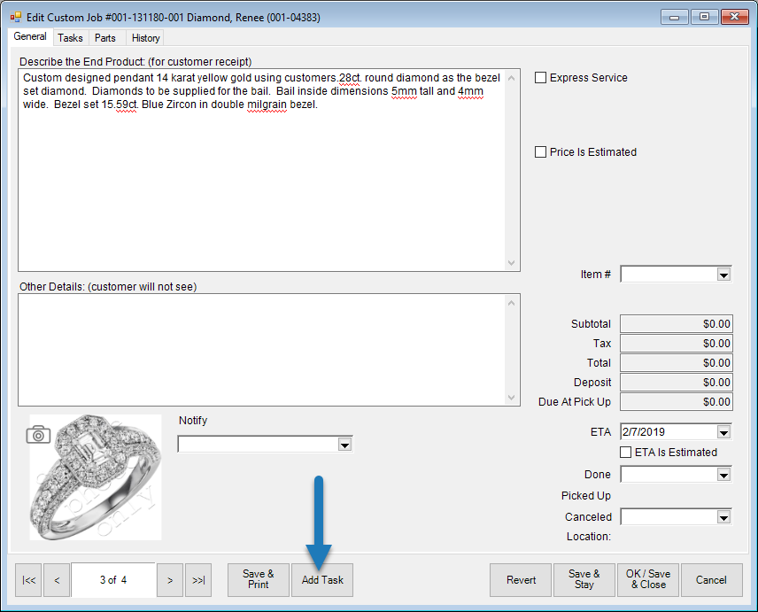Go to the previous record
Viewport: 758px width, 612px height.
(57, 580)
